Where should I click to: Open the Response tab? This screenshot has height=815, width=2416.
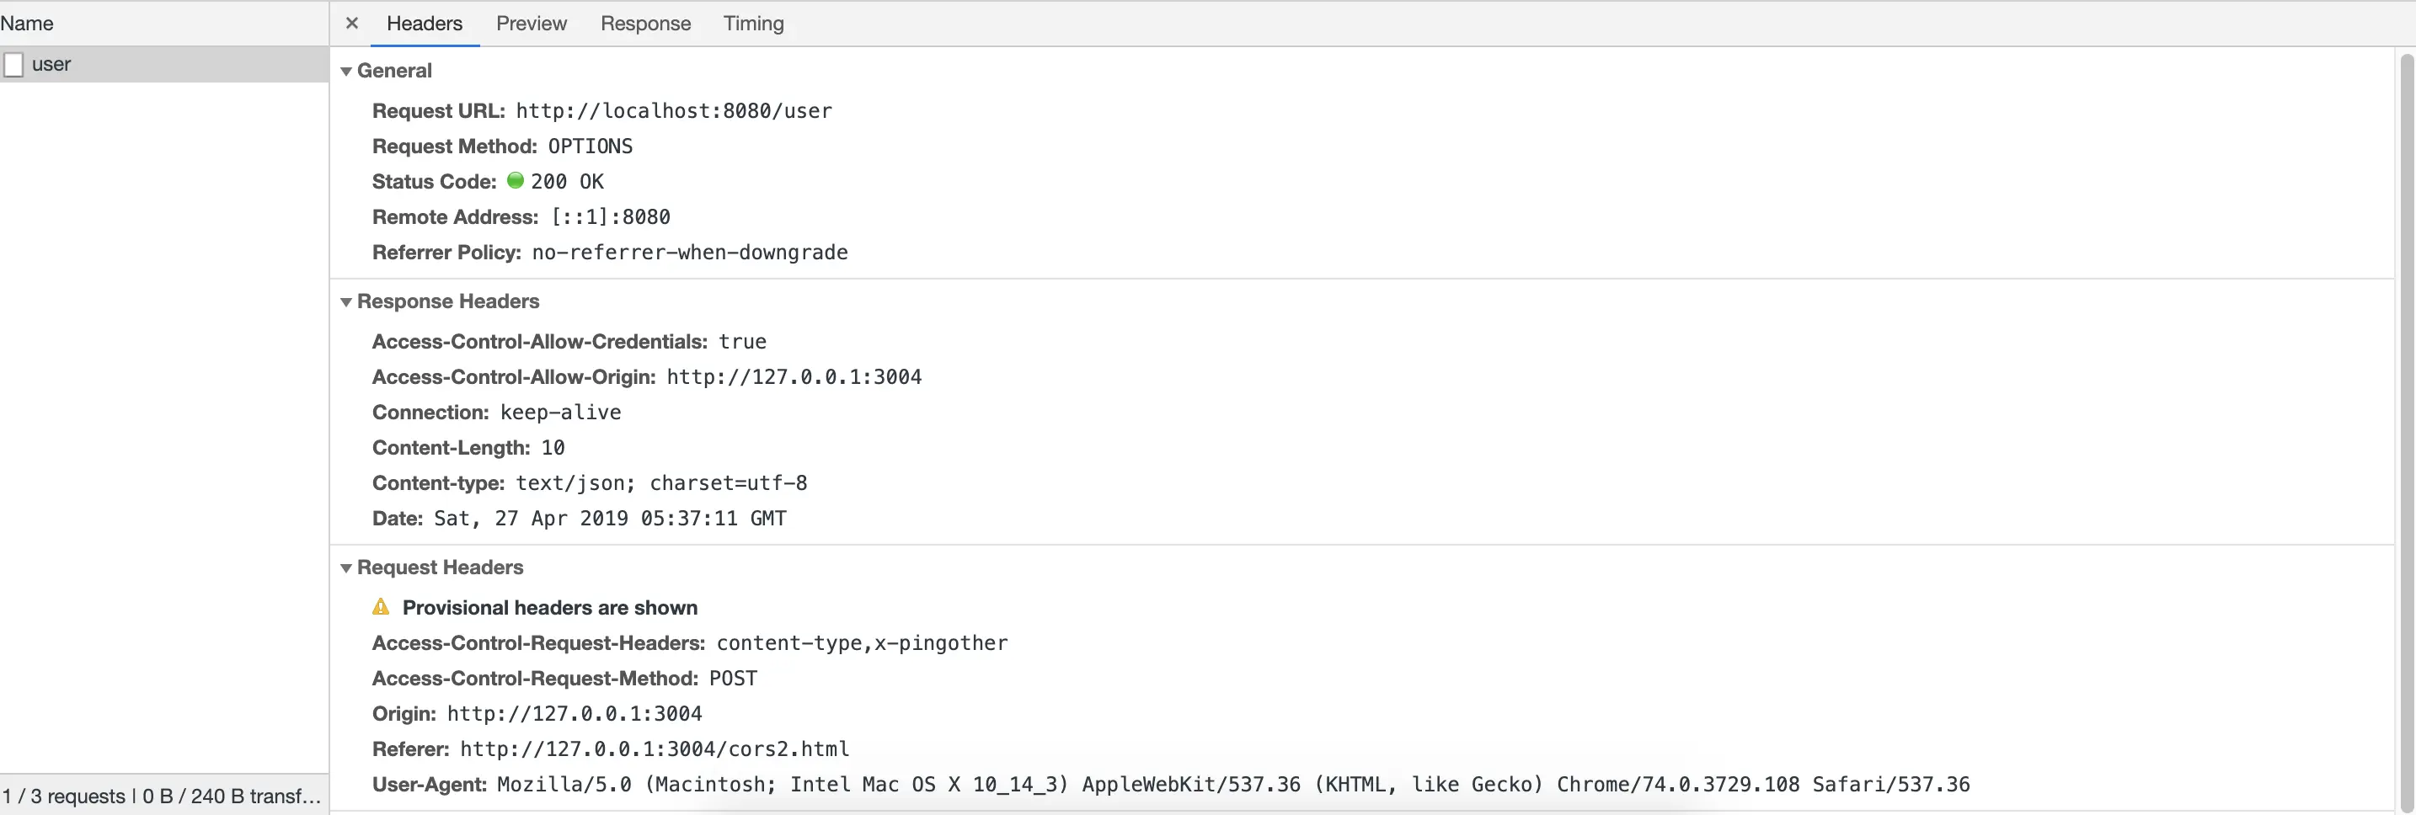(645, 24)
